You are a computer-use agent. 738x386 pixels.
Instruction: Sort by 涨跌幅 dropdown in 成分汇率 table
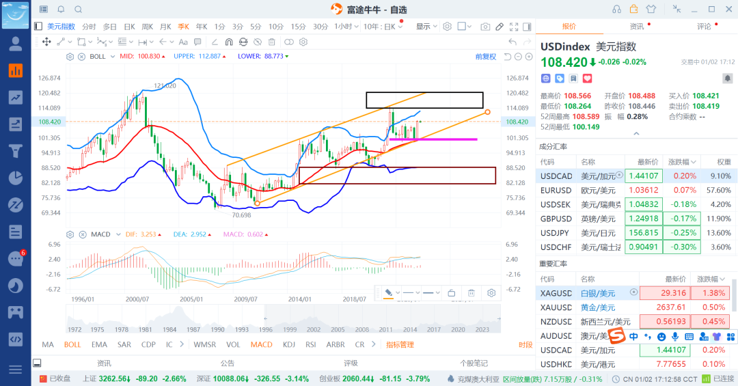tap(682, 162)
